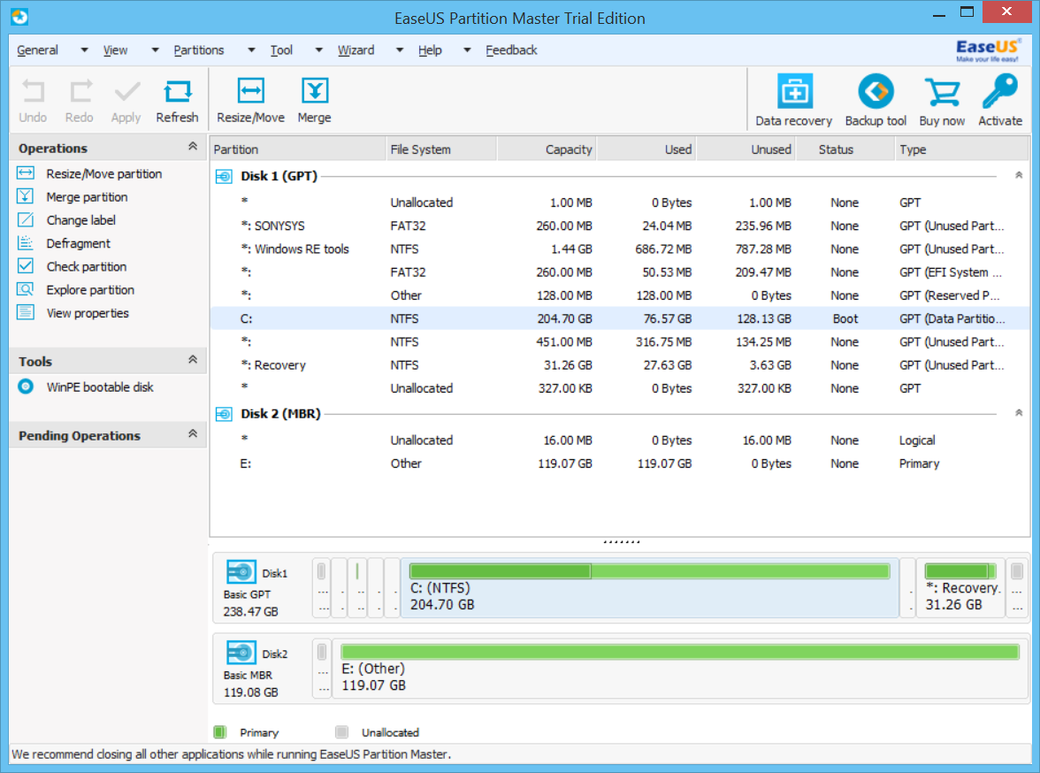Collapse the Disk 1 (GPT) group
The image size is (1040, 773).
pyautogui.click(x=1019, y=176)
